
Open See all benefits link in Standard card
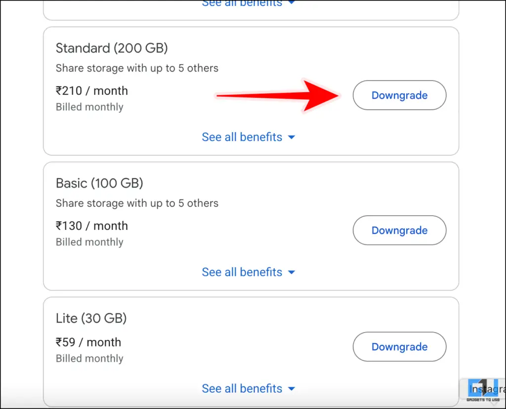tap(242, 137)
